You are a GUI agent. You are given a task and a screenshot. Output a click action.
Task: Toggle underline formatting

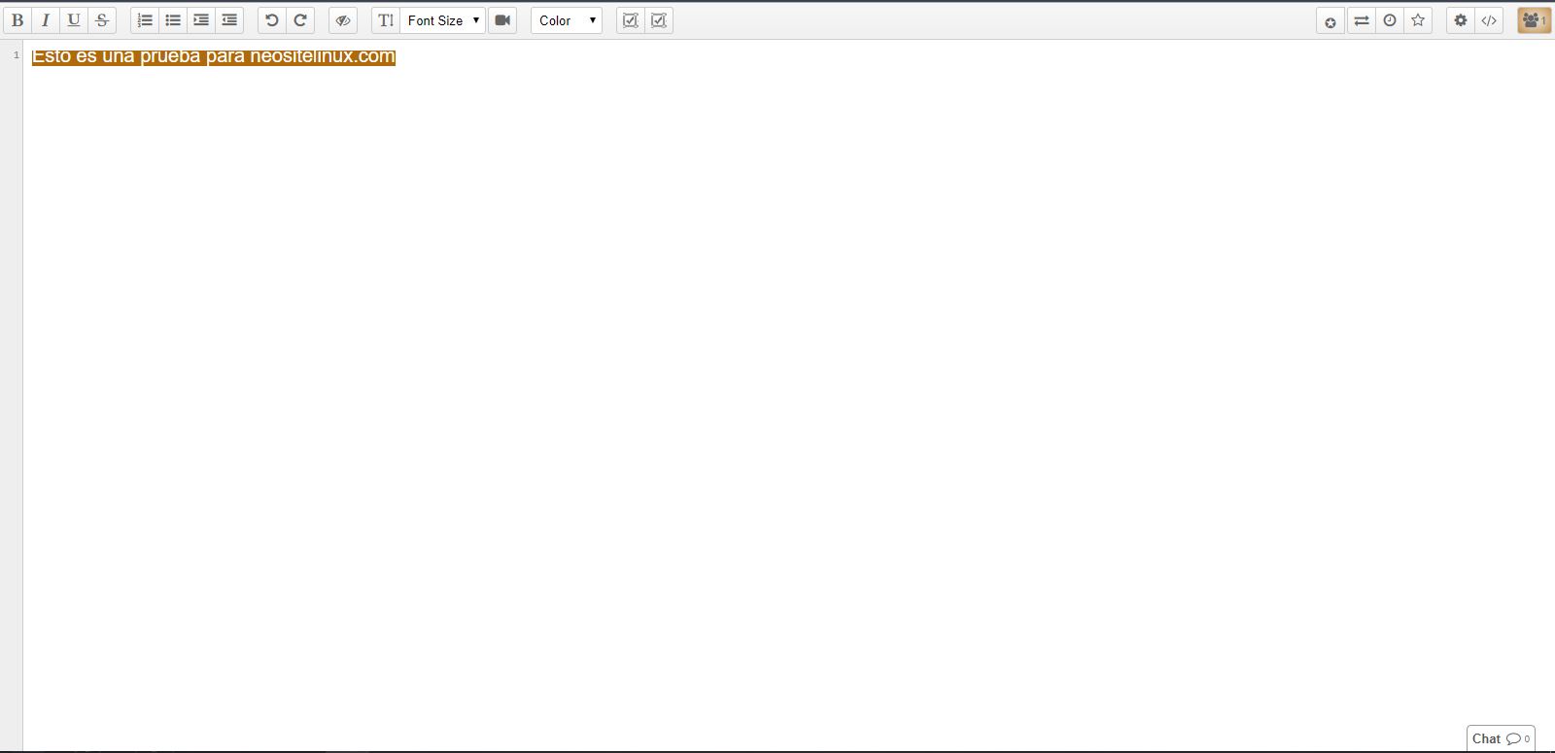click(74, 20)
